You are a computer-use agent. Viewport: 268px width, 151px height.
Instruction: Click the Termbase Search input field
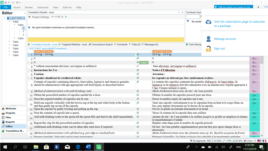coord(193,17)
